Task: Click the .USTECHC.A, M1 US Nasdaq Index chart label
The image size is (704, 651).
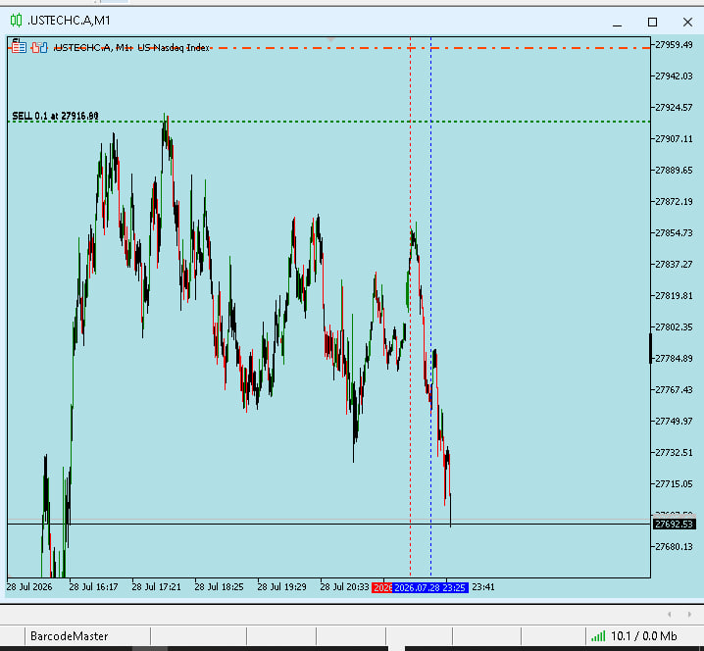Action: (132, 48)
